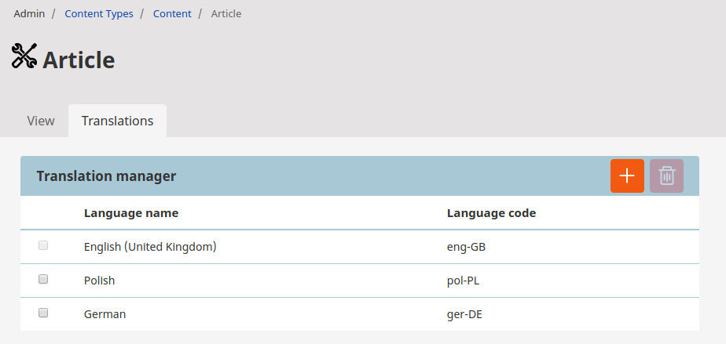Click the trash delete translation button
Screen dimensions: 726x344
point(666,176)
